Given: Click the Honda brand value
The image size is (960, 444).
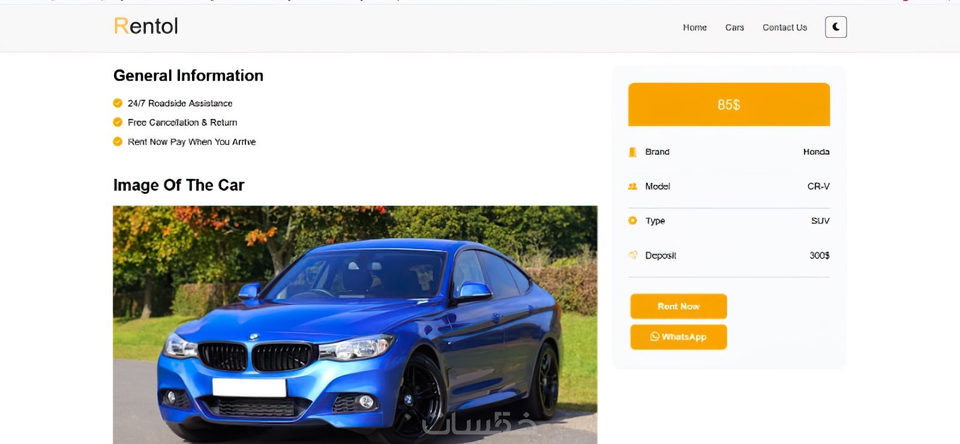Looking at the screenshot, I should [816, 152].
